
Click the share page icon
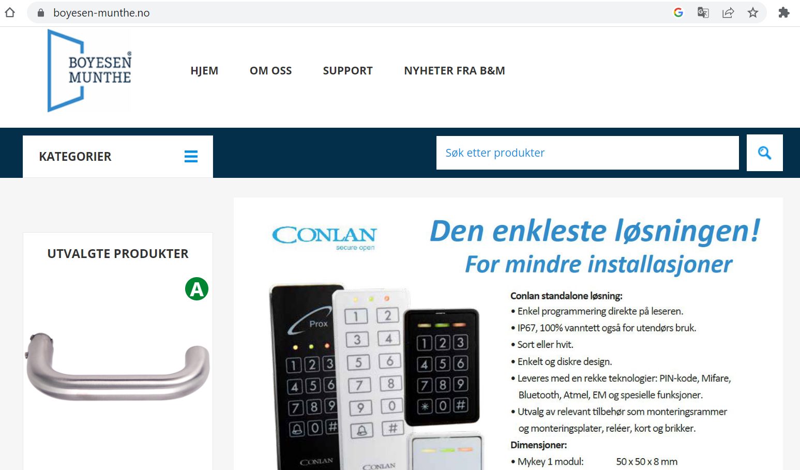click(x=728, y=12)
